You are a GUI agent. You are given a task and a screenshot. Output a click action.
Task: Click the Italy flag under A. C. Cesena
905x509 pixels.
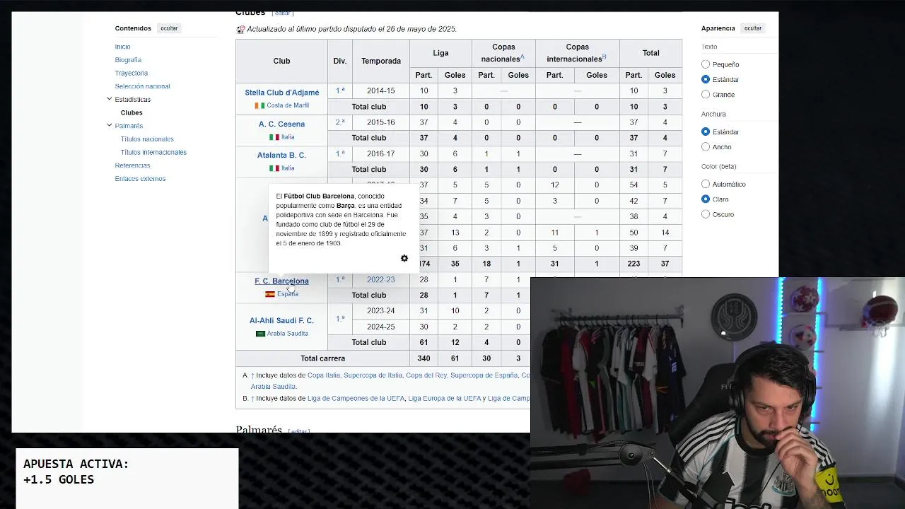point(274,137)
